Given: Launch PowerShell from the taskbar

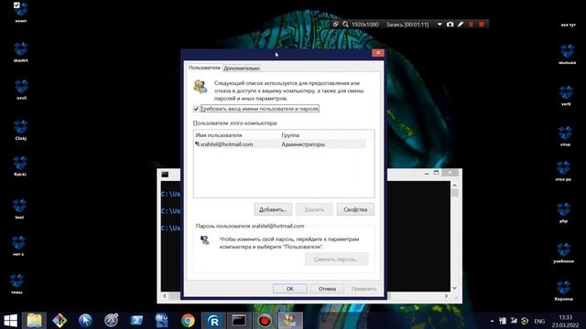Looking at the screenshot, I should [136, 321].
